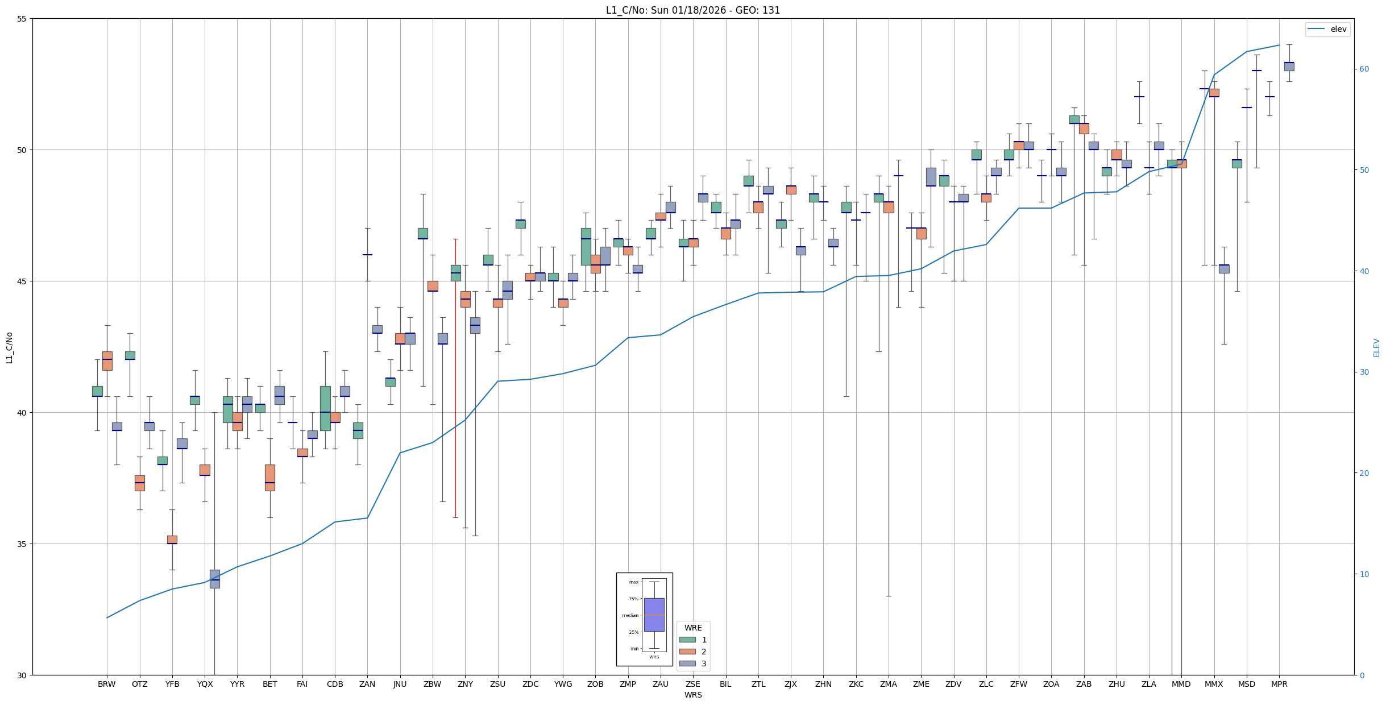
Task: Click the MMD x-axis label
Action: coord(1181,684)
